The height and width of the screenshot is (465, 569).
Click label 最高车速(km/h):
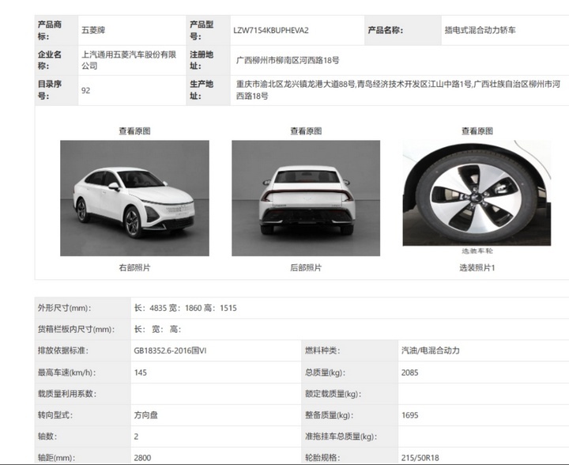[66, 372]
